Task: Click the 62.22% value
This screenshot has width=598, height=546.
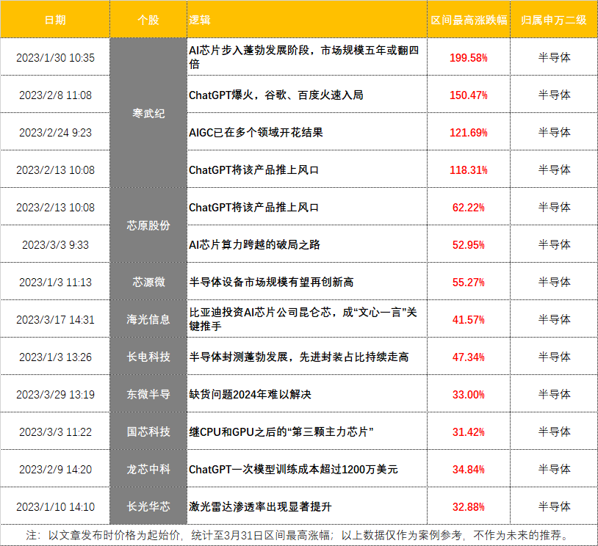Action: click(x=468, y=207)
